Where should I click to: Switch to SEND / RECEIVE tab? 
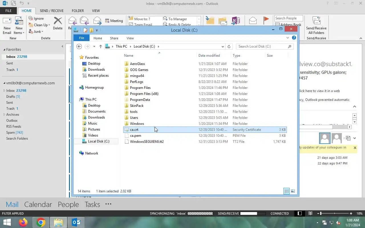(52, 11)
